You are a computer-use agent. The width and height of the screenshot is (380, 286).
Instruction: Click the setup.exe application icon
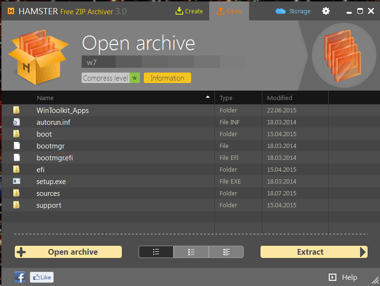point(17,181)
